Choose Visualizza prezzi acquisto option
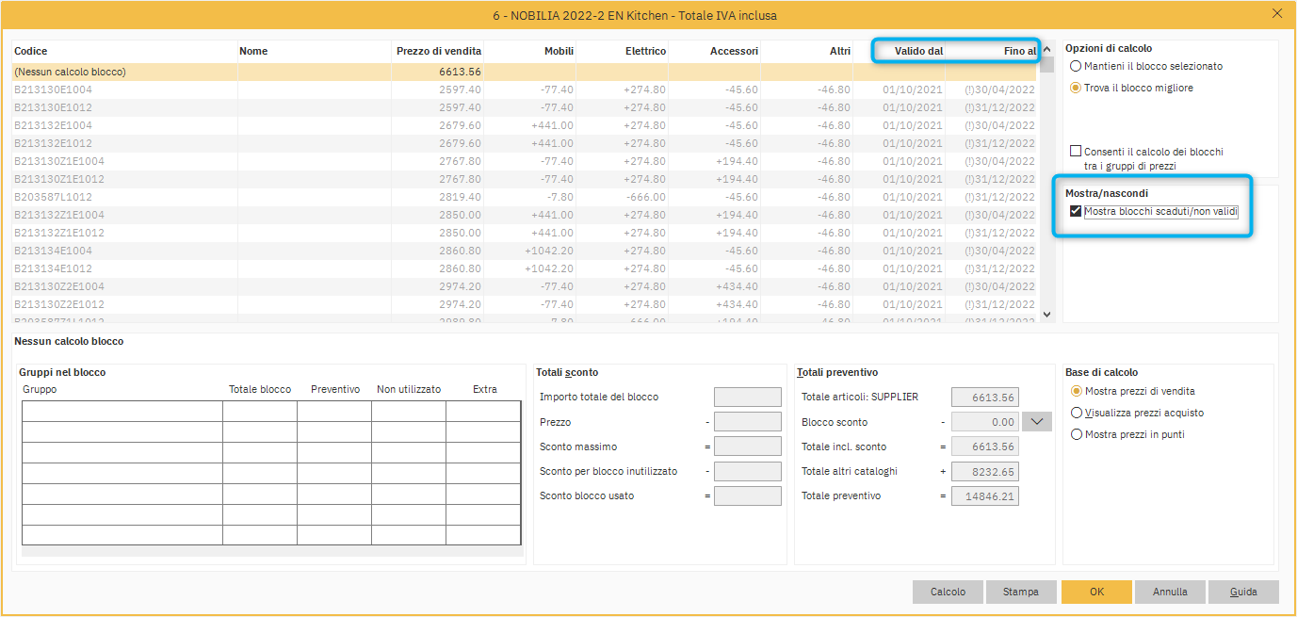The width and height of the screenshot is (1297, 617). pyautogui.click(x=1077, y=413)
